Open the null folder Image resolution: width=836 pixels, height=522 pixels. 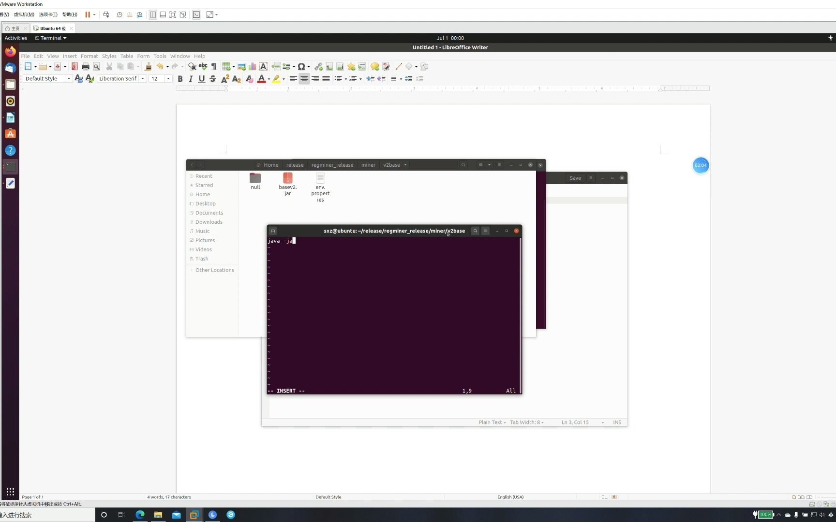point(255,181)
